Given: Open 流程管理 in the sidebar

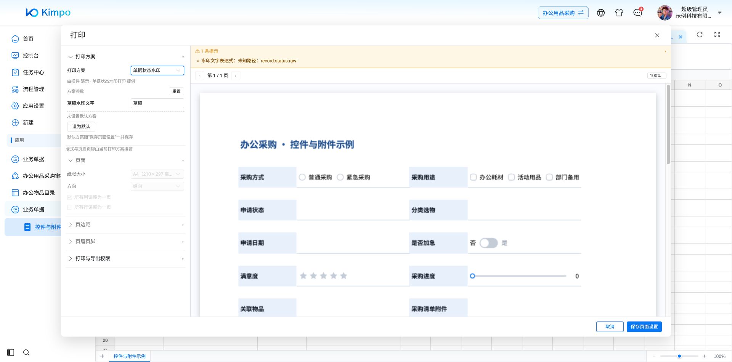Looking at the screenshot, I should [34, 89].
